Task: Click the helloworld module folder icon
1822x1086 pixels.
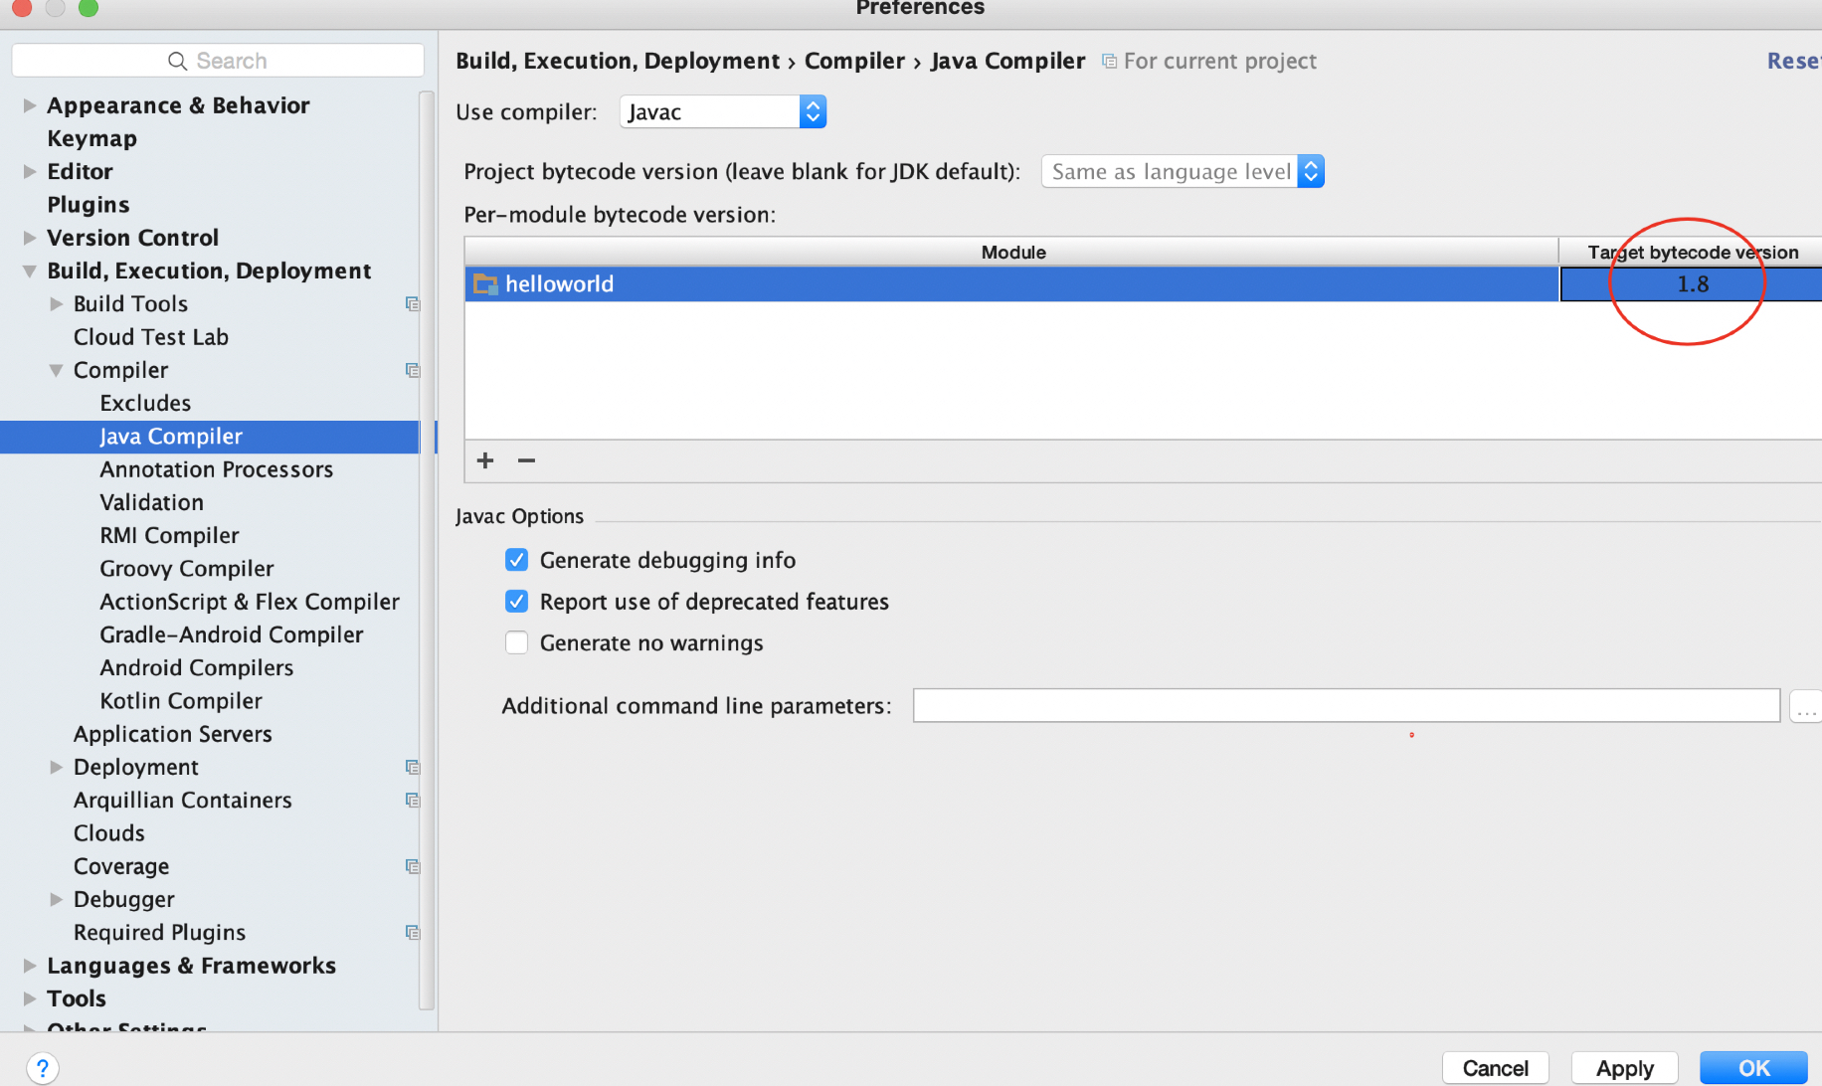Action: click(x=485, y=284)
